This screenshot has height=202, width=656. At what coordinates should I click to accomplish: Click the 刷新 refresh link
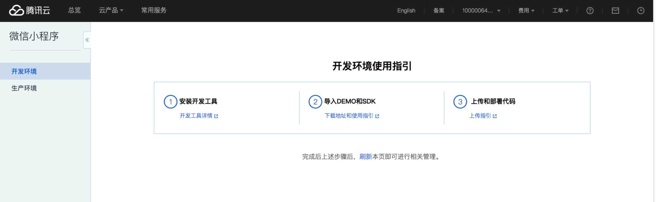[x=366, y=157]
